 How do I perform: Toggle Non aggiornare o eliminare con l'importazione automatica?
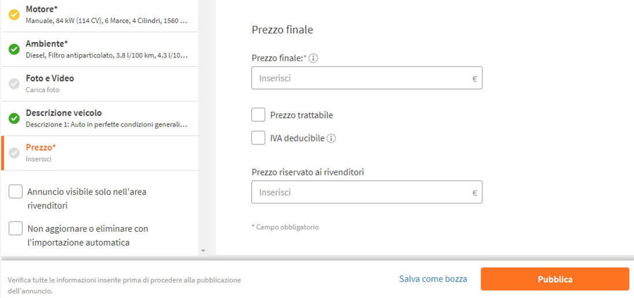[x=16, y=228]
